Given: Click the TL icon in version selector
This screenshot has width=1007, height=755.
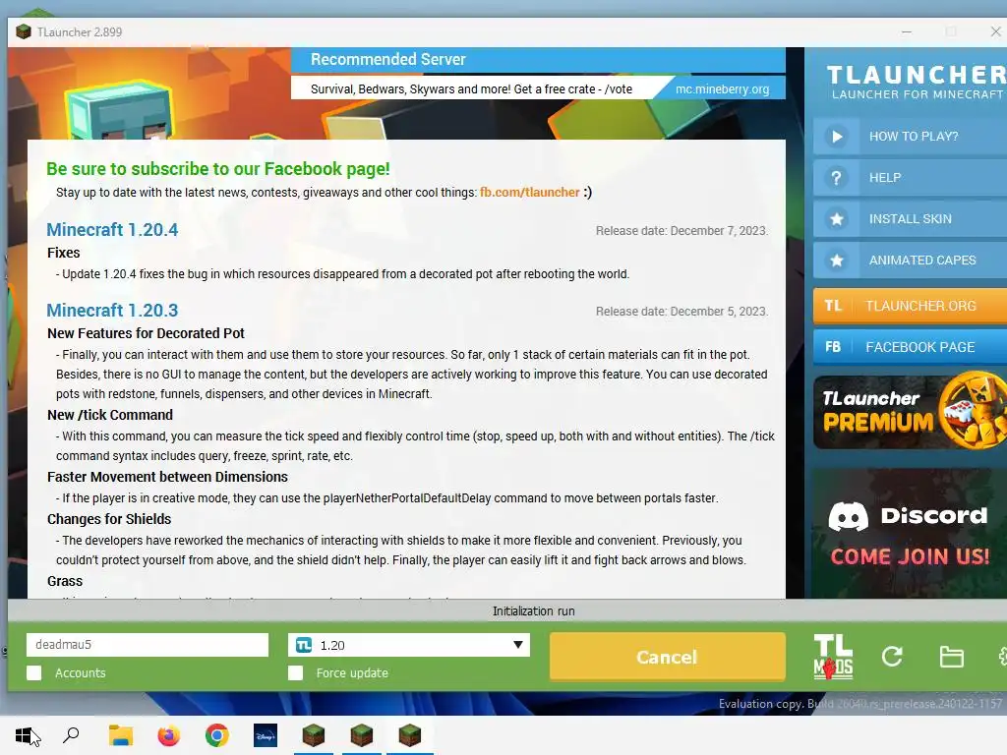Looking at the screenshot, I should (304, 645).
